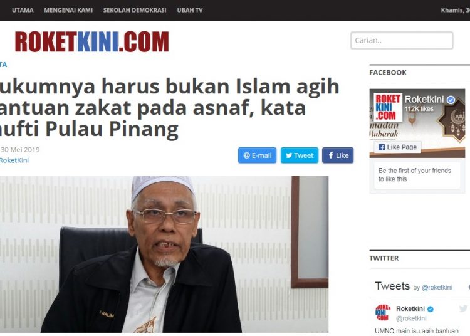
Task: Open the RoketKini author link
Action: coord(14,160)
